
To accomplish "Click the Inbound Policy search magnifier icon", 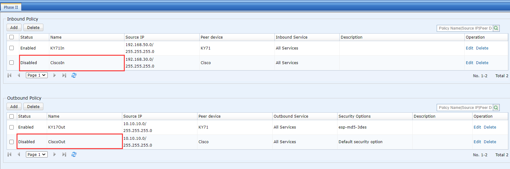I will pos(496,28).
